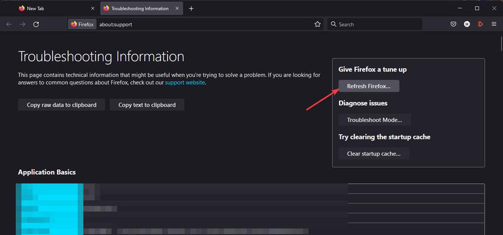Open Troubleshoot Mode
The image size is (503, 235).
[x=375, y=120]
